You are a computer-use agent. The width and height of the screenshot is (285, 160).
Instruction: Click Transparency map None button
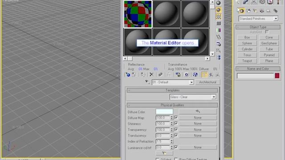click(x=198, y=130)
